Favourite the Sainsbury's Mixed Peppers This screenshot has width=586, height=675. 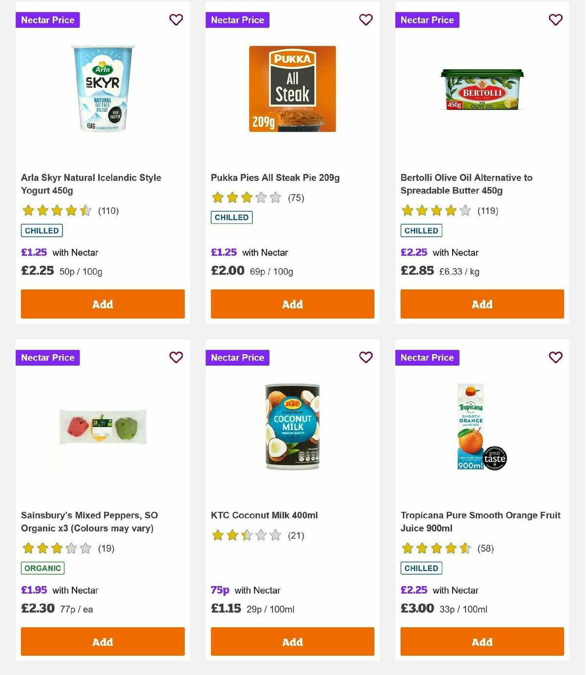[176, 358]
